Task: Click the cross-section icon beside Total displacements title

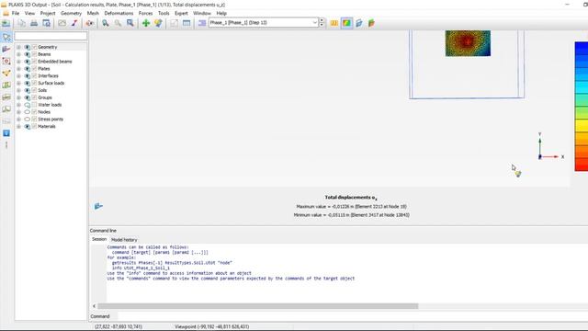Action: point(98,206)
